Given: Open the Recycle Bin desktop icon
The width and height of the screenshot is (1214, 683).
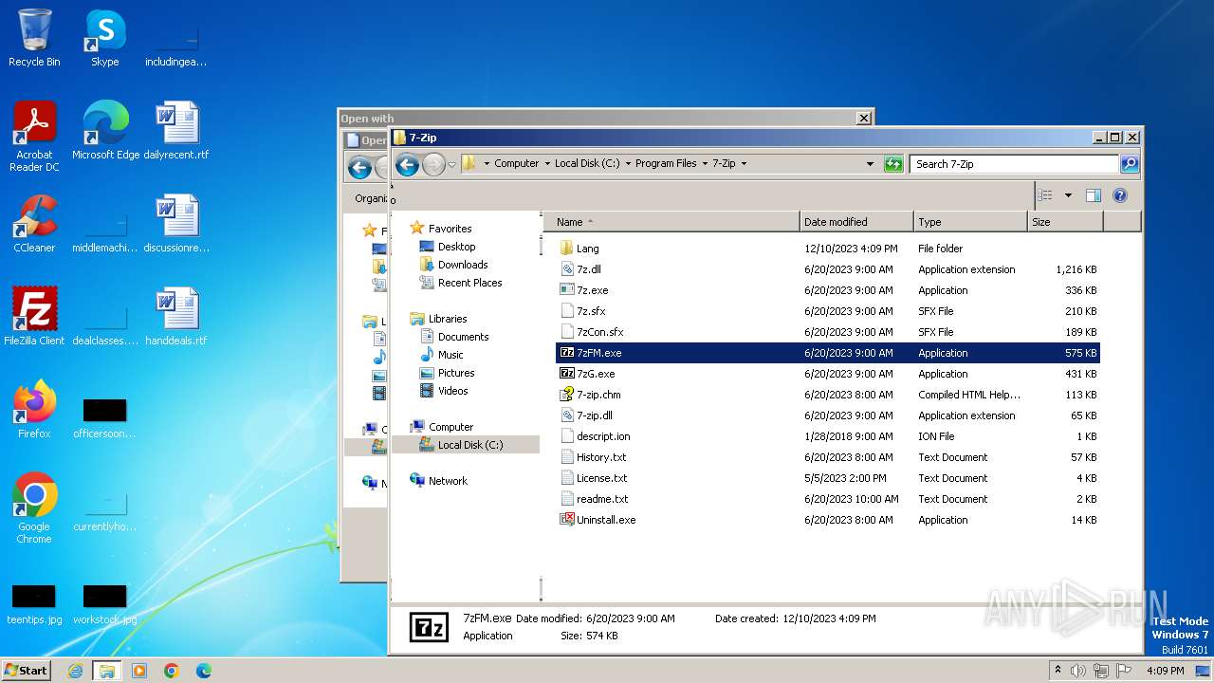Looking at the screenshot, I should 34,39.
